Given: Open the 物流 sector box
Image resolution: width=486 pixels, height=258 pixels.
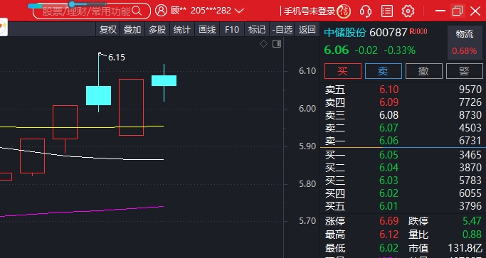Looking at the screenshot, I should click(465, 43).
